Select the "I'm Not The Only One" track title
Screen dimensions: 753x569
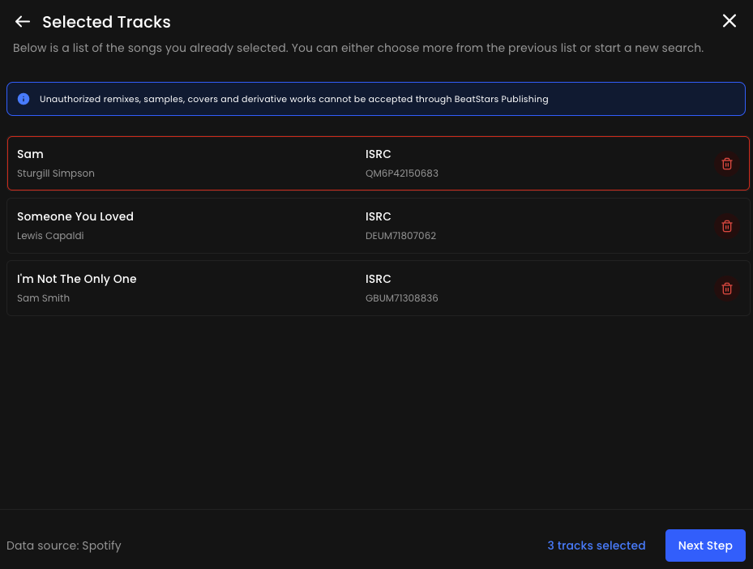[x=77, y=279]
